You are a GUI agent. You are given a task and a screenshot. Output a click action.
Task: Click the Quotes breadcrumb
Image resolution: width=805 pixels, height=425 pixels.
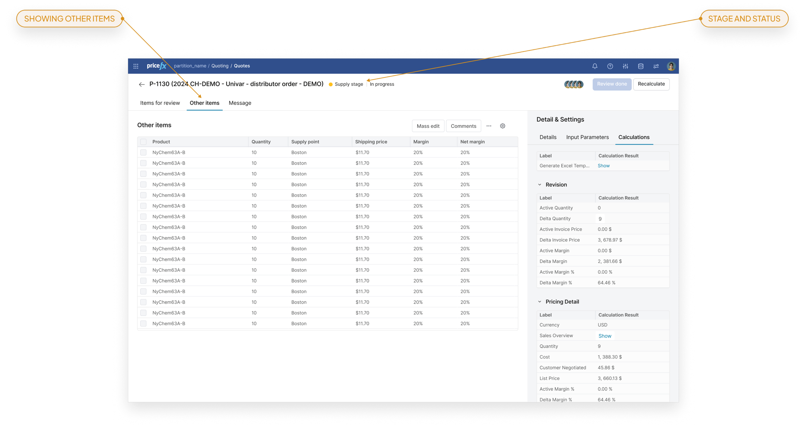click(x=242, y=66)
